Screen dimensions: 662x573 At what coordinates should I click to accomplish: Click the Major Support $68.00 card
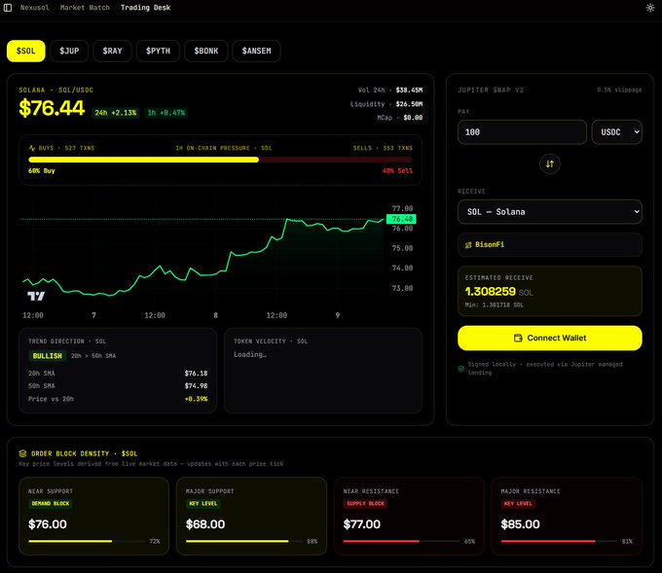pos(251,516)
